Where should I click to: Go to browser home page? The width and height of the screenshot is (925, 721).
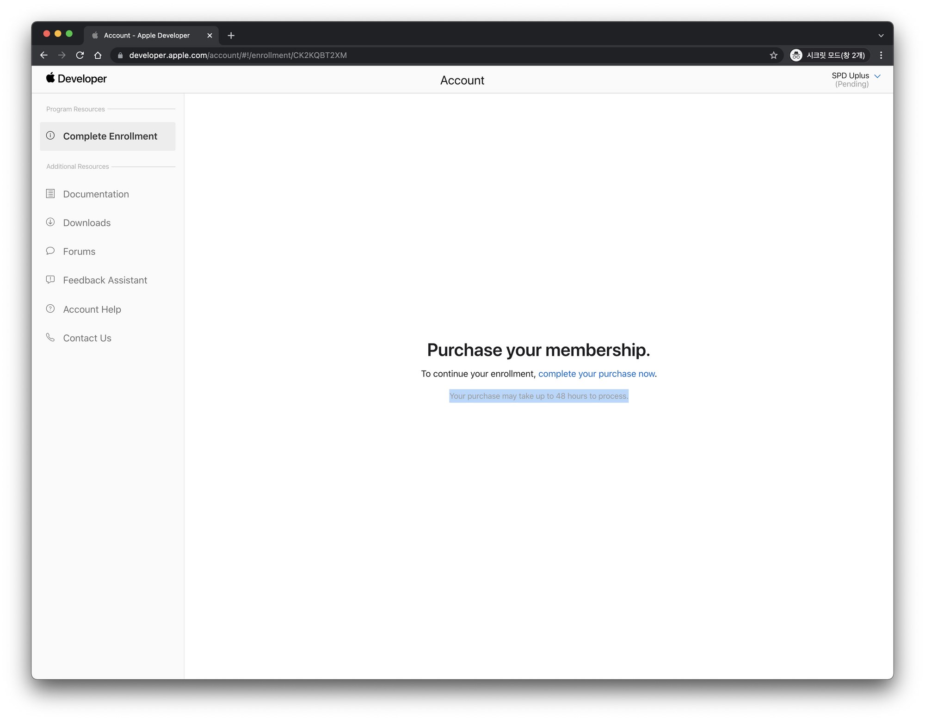pyautogui.click(x=98, y=55)
